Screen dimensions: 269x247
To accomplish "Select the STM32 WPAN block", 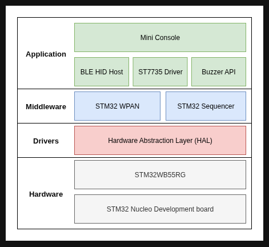I will [x=117, y=106].
